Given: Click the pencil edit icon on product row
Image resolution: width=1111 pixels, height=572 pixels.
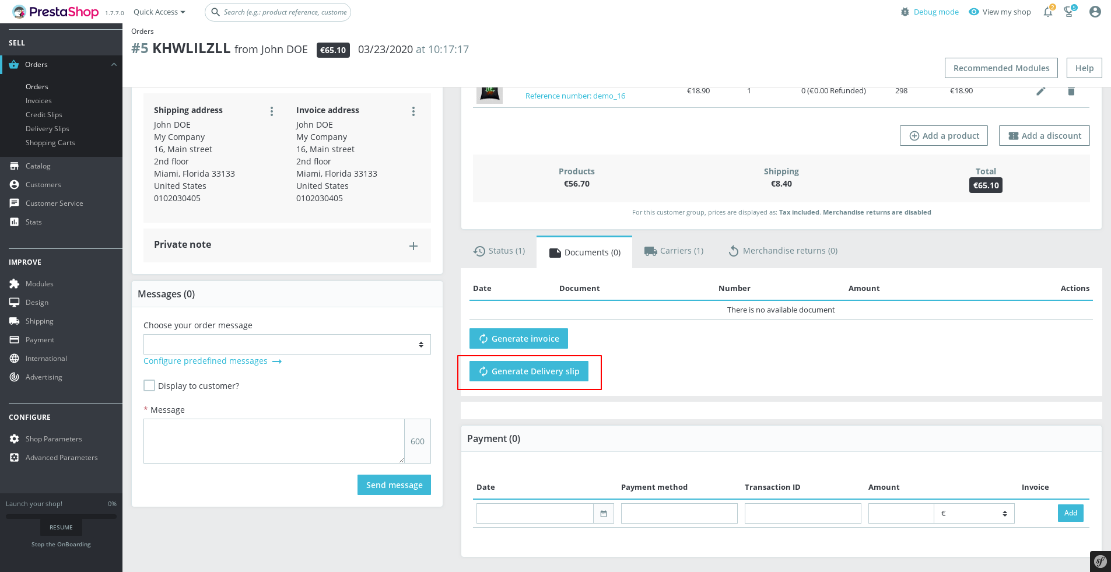Looking at the screenshot, I should pos(1040,91).
